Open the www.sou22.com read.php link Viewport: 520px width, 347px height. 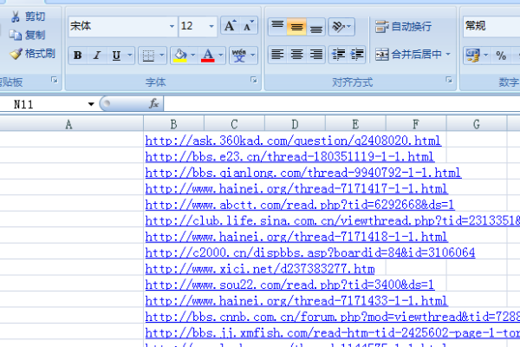289,285
